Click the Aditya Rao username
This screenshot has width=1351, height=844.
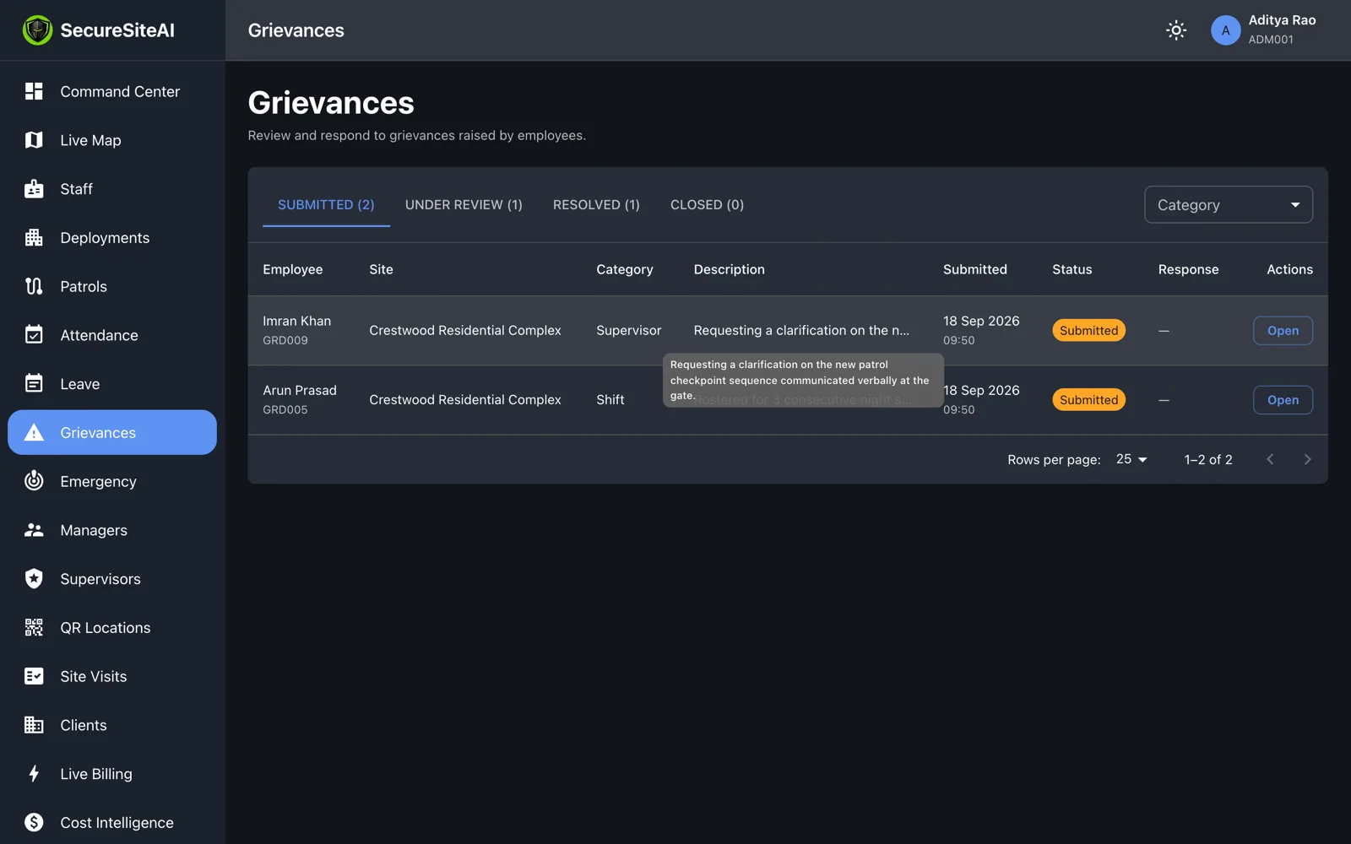(1282, 20)
